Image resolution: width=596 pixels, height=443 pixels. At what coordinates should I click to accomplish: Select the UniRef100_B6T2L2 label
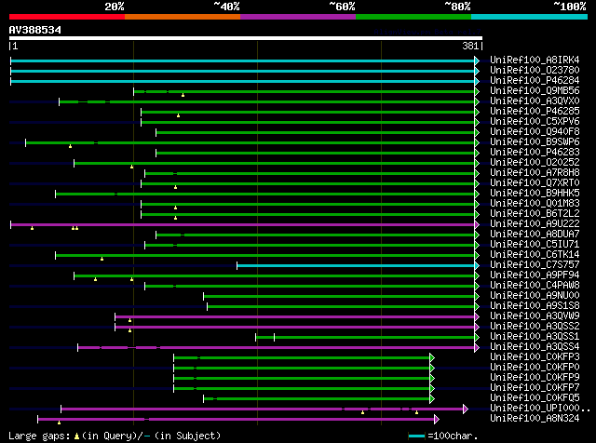pos(535,214)
